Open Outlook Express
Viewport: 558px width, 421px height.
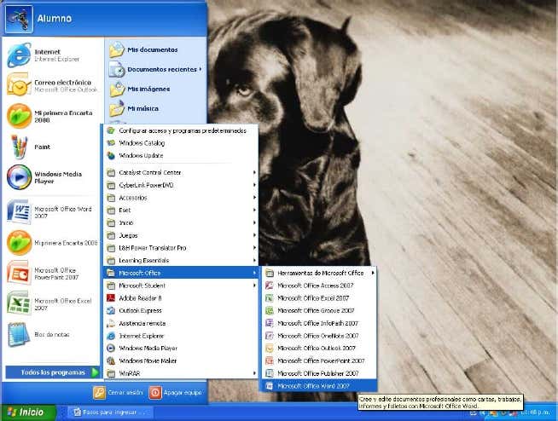(180, 311)
